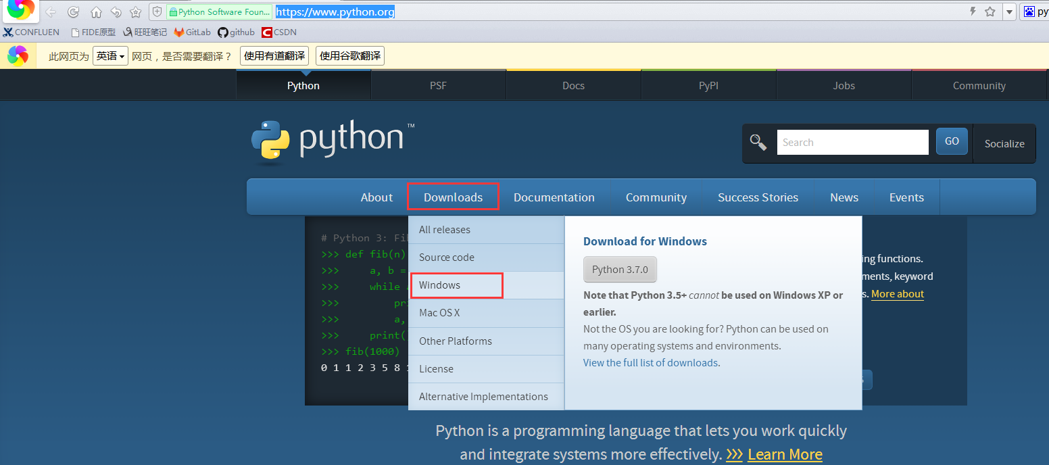Choose Mac OS X in Downloads dropdown
Viewport: 1049px width, 465px height.
click(486, 313)
